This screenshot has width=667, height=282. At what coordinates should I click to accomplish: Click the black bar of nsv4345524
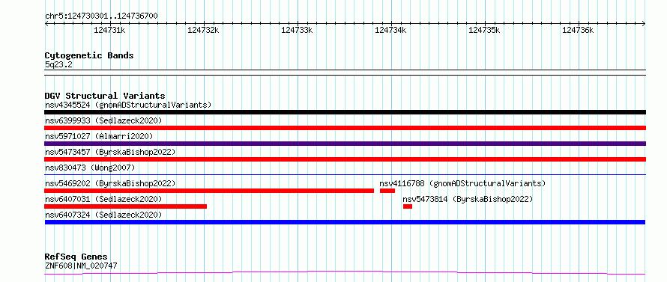(x=345, y=112)
